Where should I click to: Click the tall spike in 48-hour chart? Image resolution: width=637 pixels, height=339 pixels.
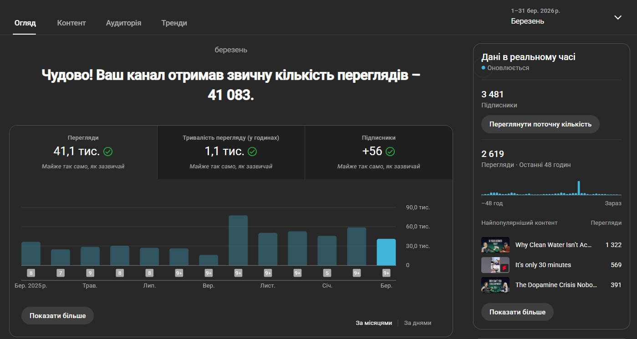[579, 188]
